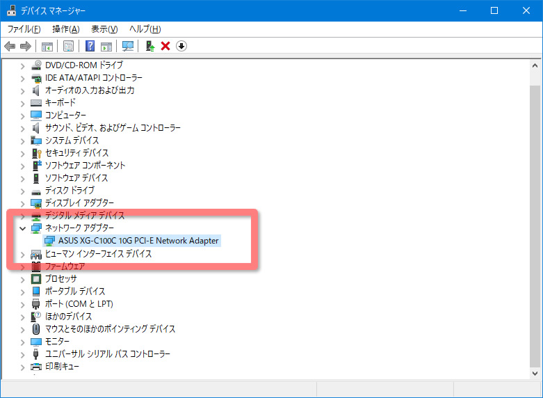The height and width of the screenshot is (398, 543).
Task: Select the システム デバイス folder icon
Action: pos(36,141)
